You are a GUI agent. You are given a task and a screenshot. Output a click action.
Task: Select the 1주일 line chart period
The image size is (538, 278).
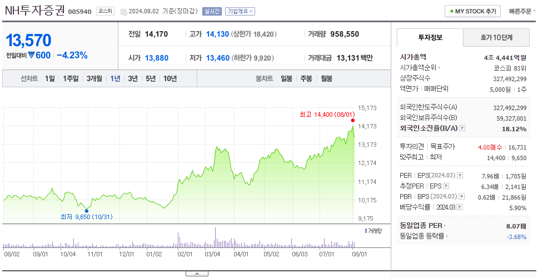pyautogui.click(x=71, y=78)
